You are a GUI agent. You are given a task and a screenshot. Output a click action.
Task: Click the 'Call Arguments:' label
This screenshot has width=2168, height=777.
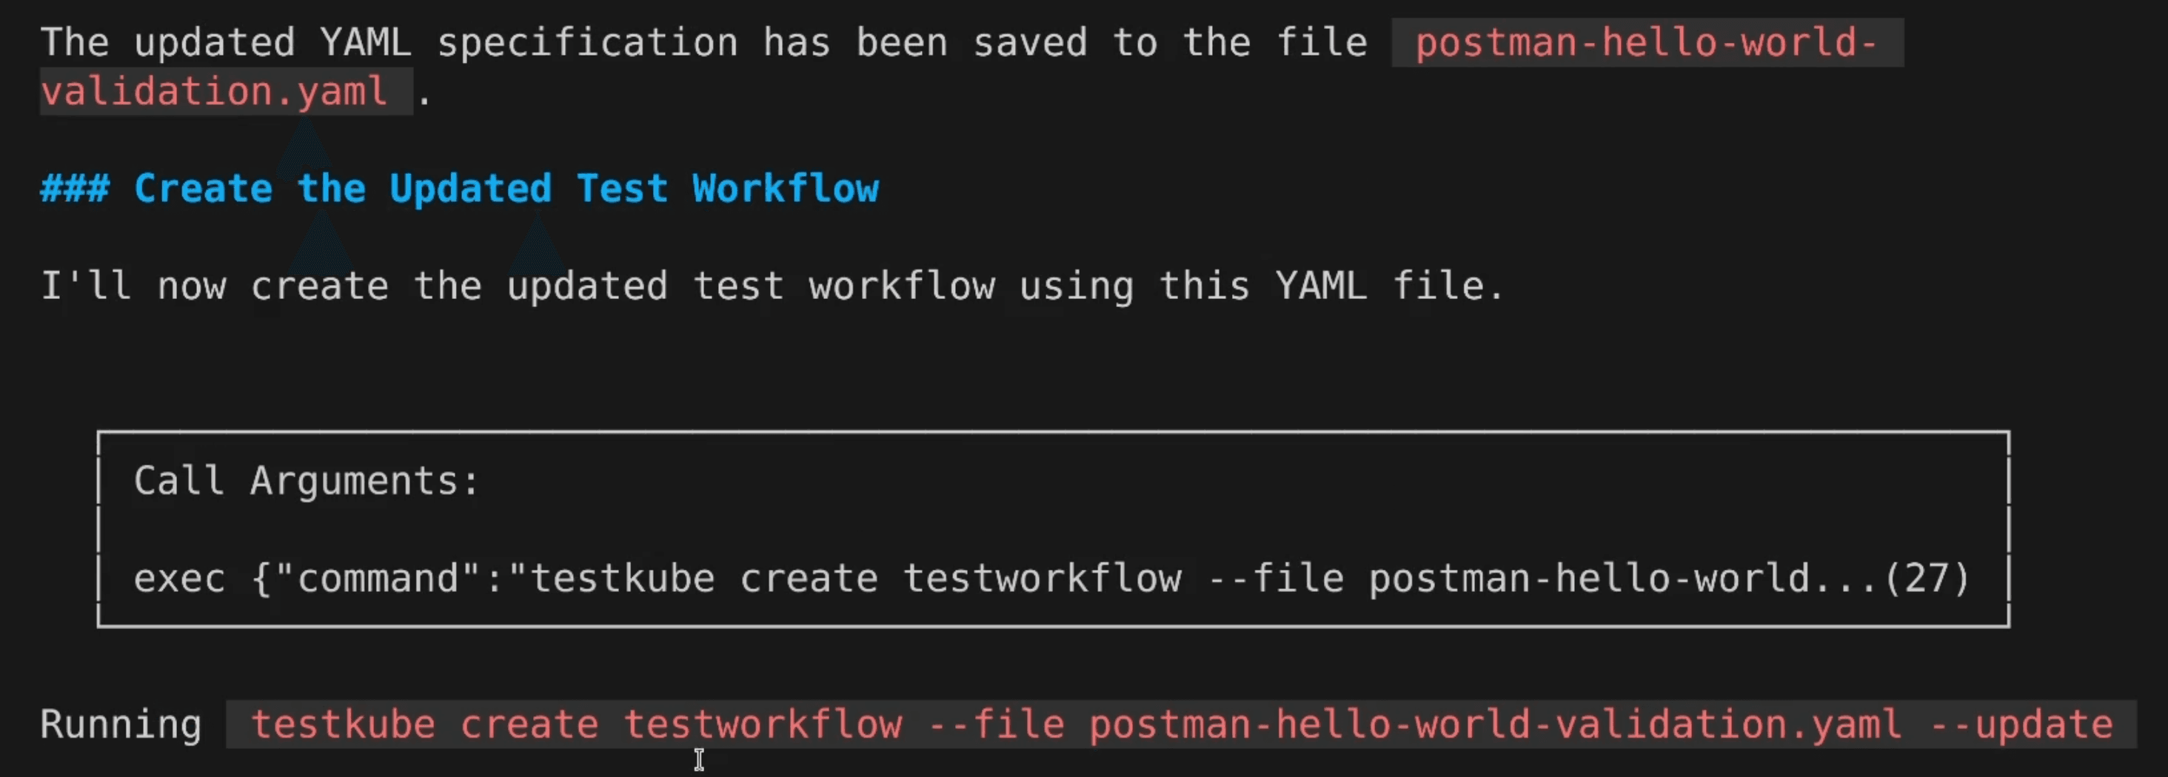tap(307, 481)
